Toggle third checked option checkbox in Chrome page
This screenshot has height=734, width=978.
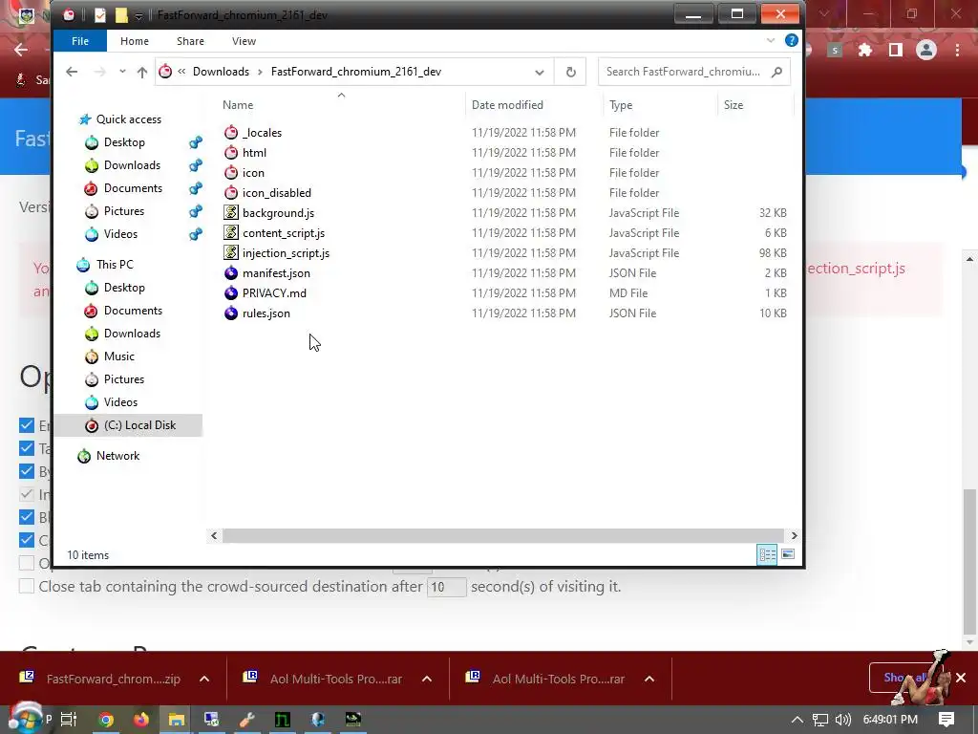tap(26, 471)
